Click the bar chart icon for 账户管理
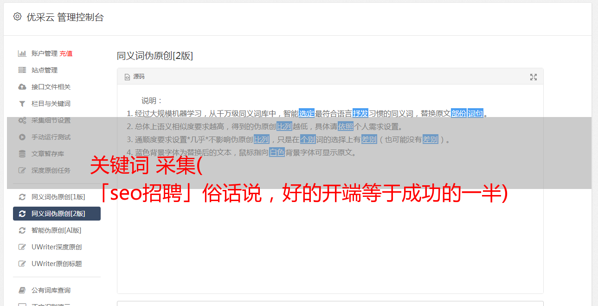This screenshot has height=306, width=598. 22,53
